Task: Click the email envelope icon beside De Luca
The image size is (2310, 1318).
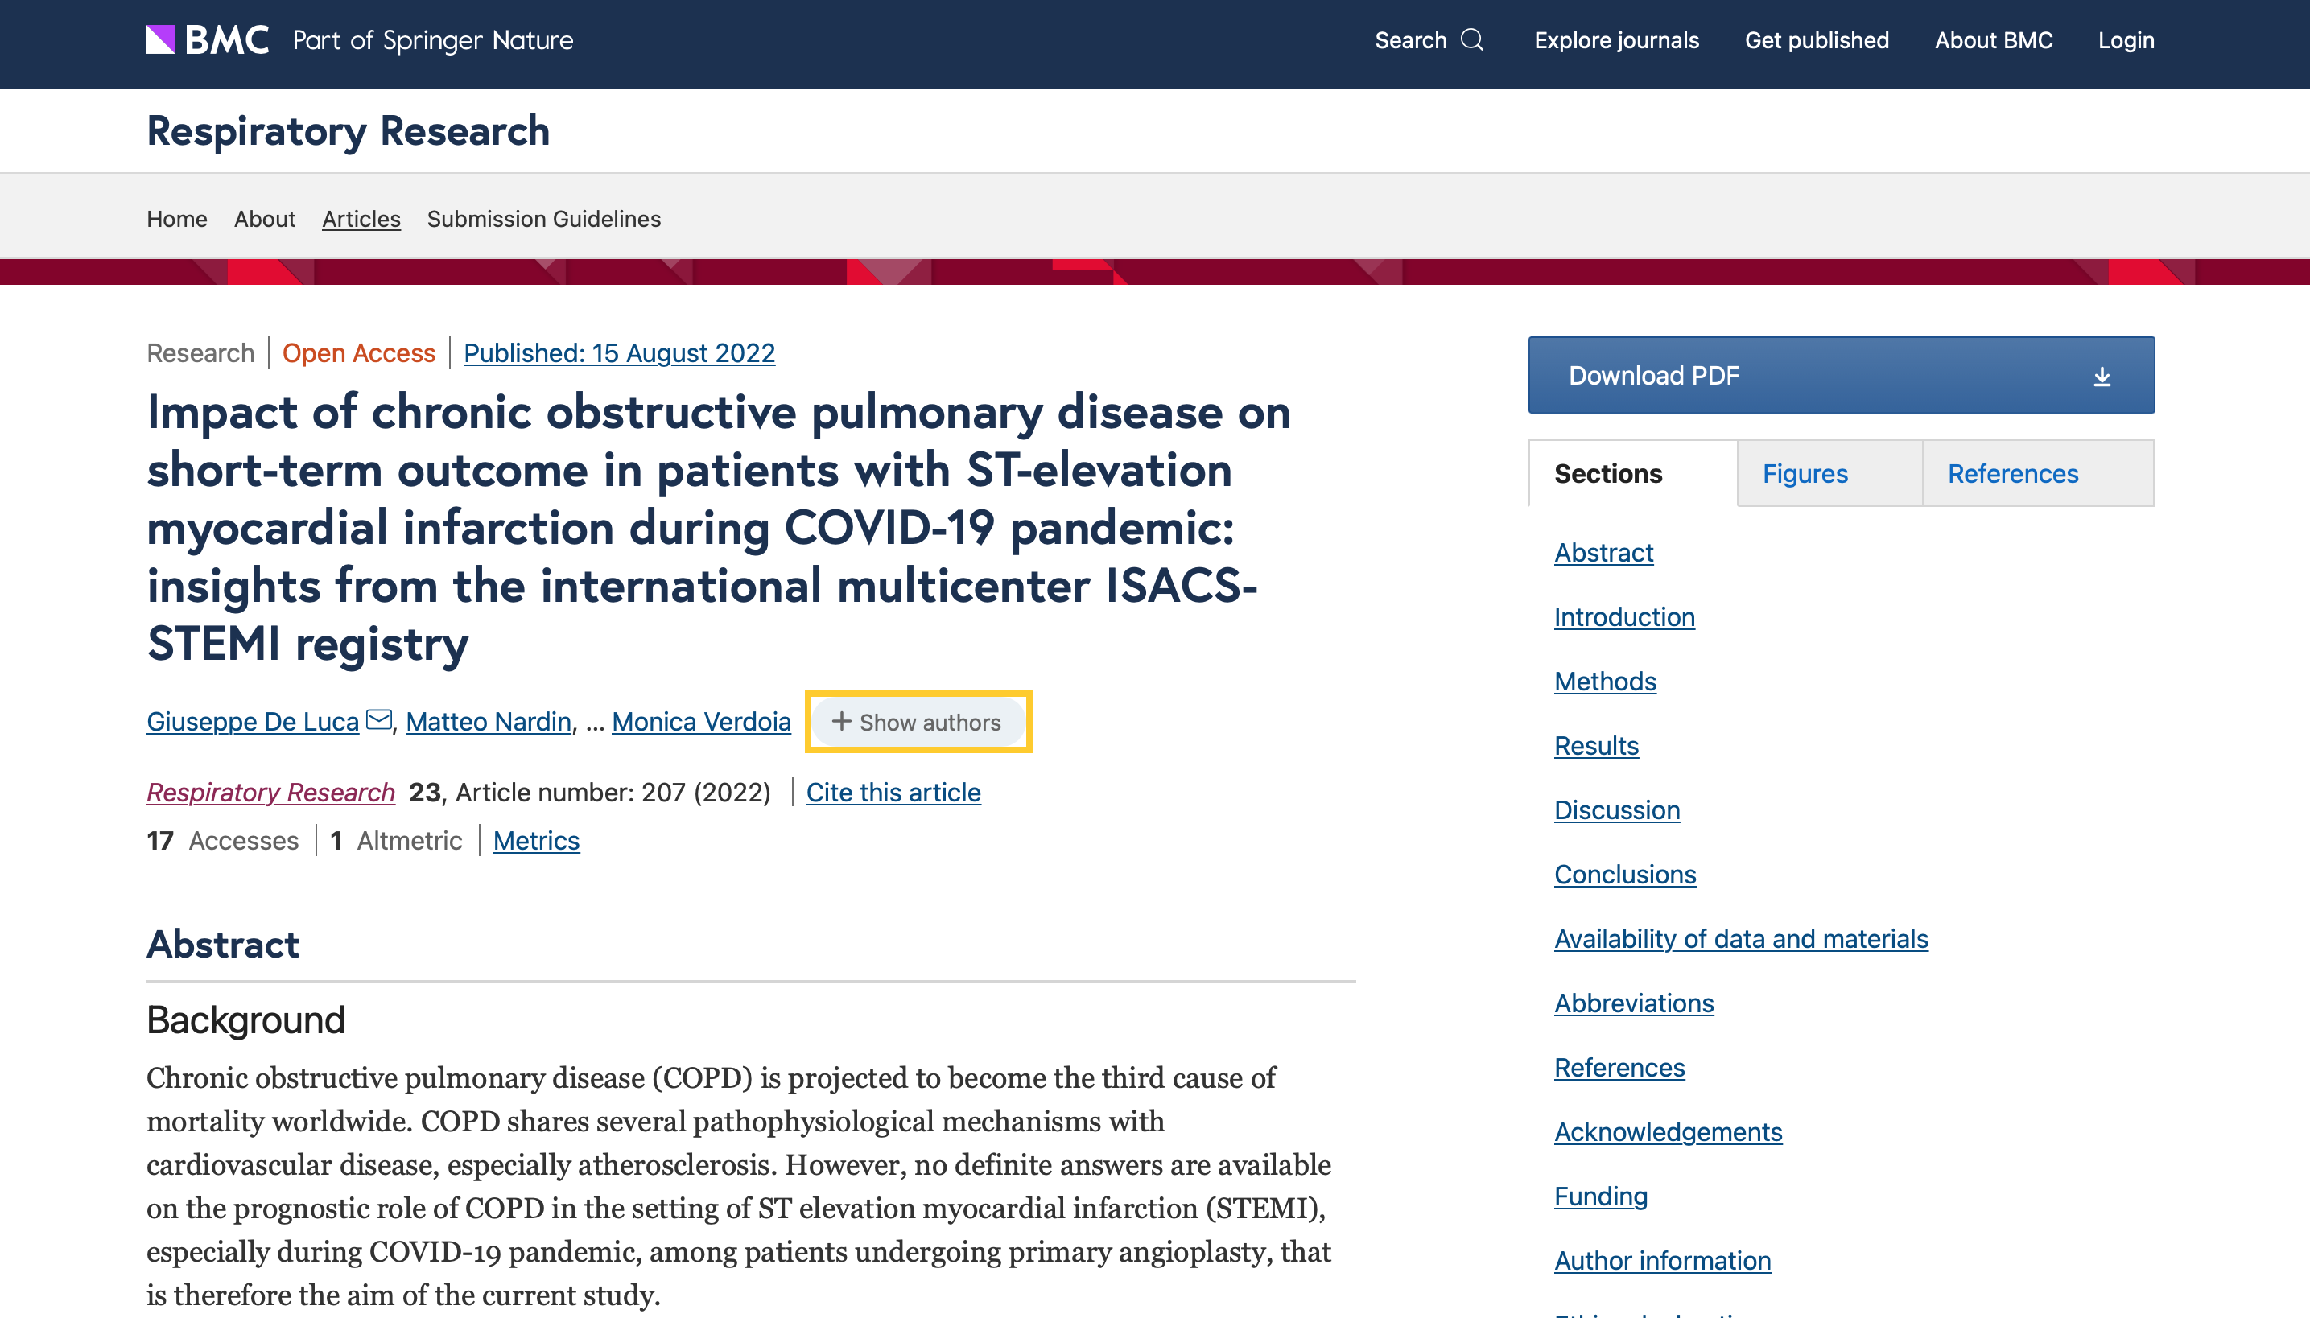Action: click(378, 719)
